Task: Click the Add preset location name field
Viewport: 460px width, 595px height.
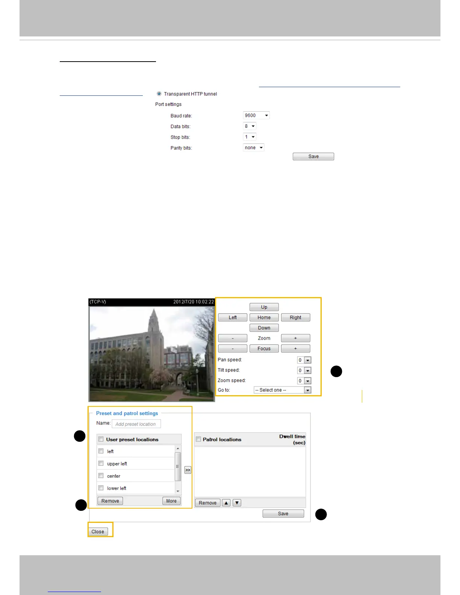Action: pos(136,424)
